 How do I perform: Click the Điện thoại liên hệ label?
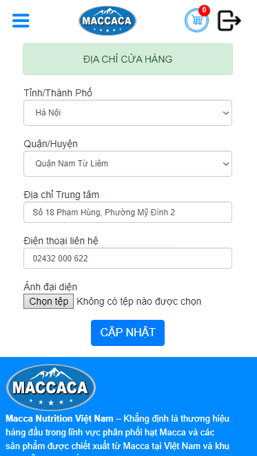(x=61, y=241)
